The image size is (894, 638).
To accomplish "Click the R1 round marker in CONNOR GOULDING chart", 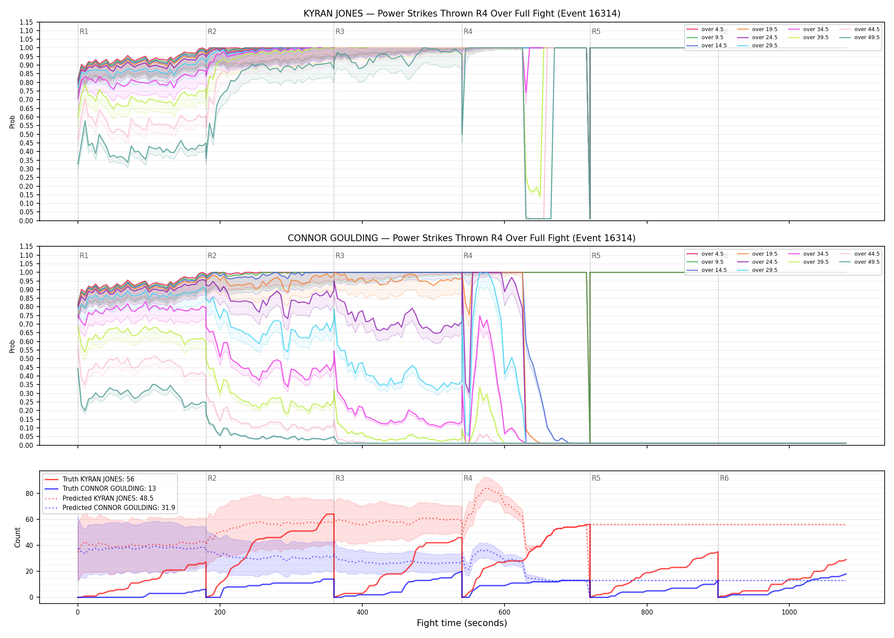I will 84,256.
